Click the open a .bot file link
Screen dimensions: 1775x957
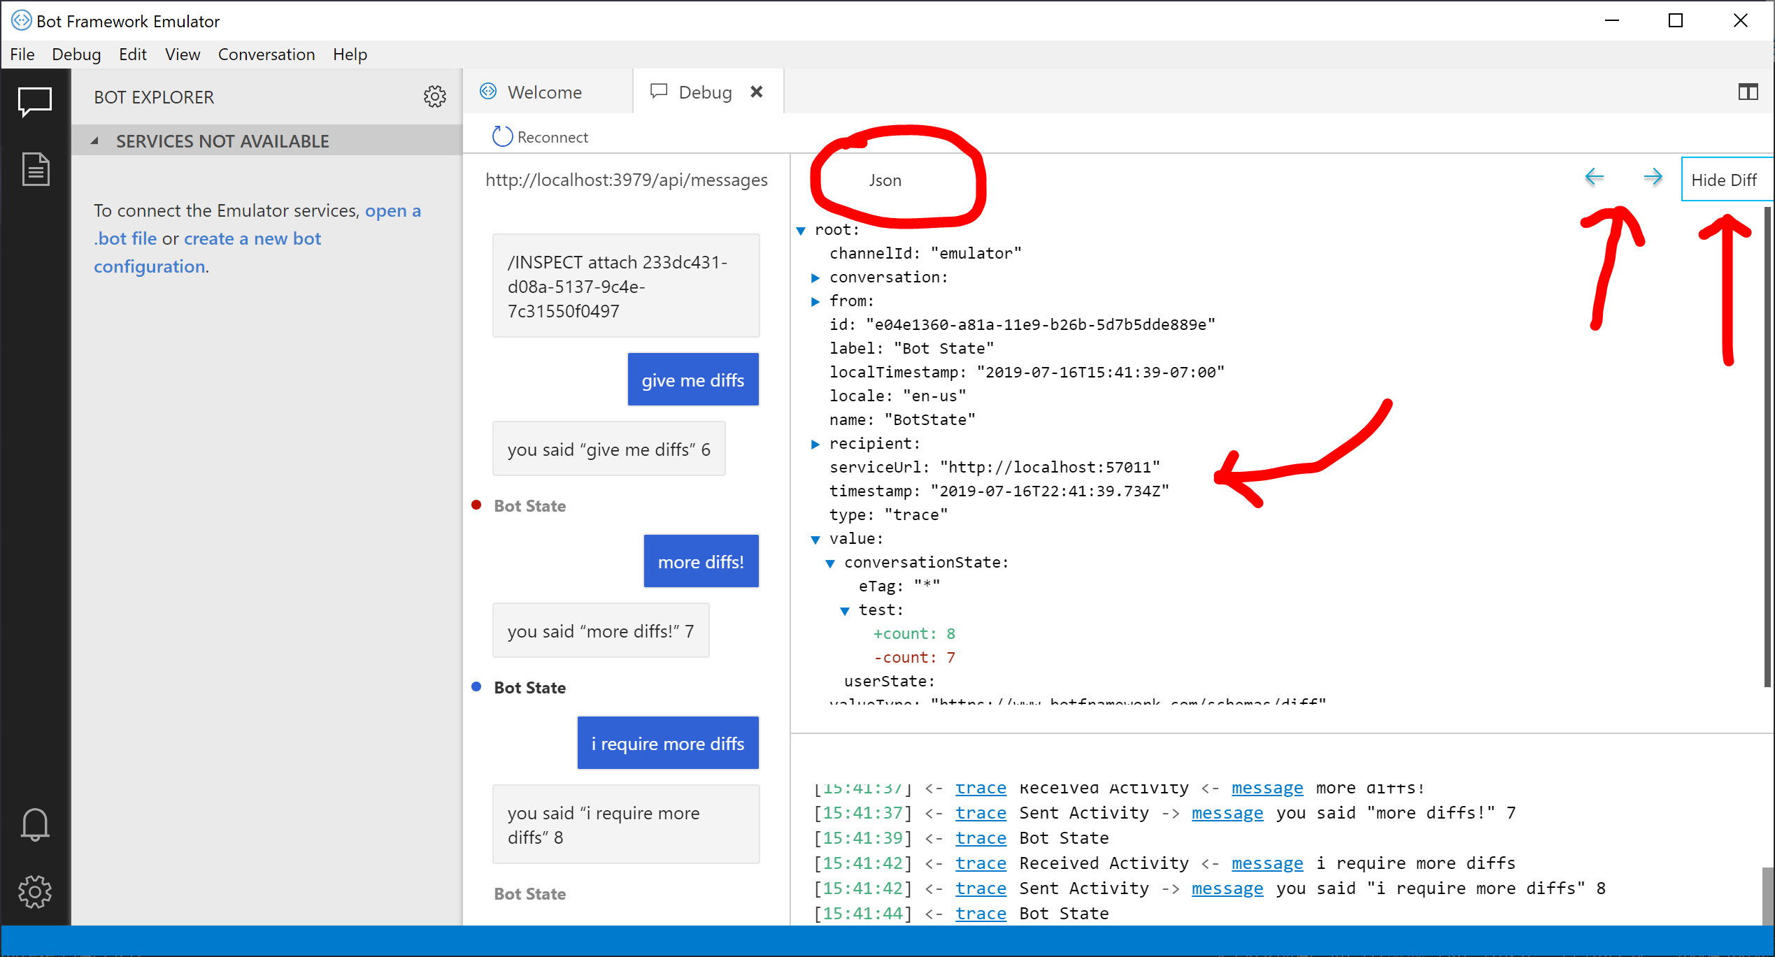click(257, 224)
